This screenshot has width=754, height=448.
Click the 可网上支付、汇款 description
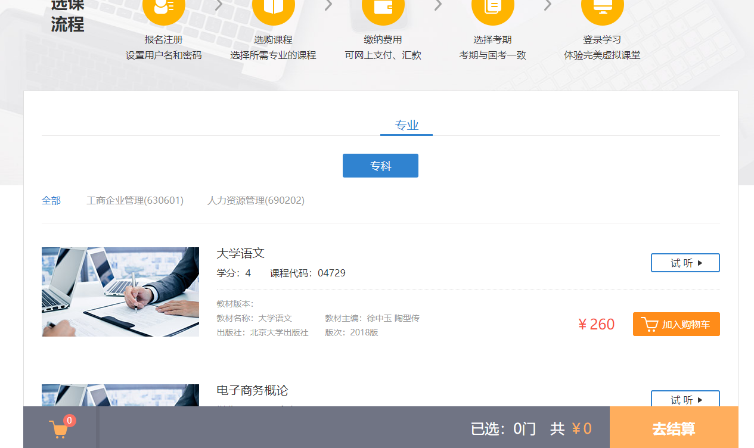(x=383, y=55)
